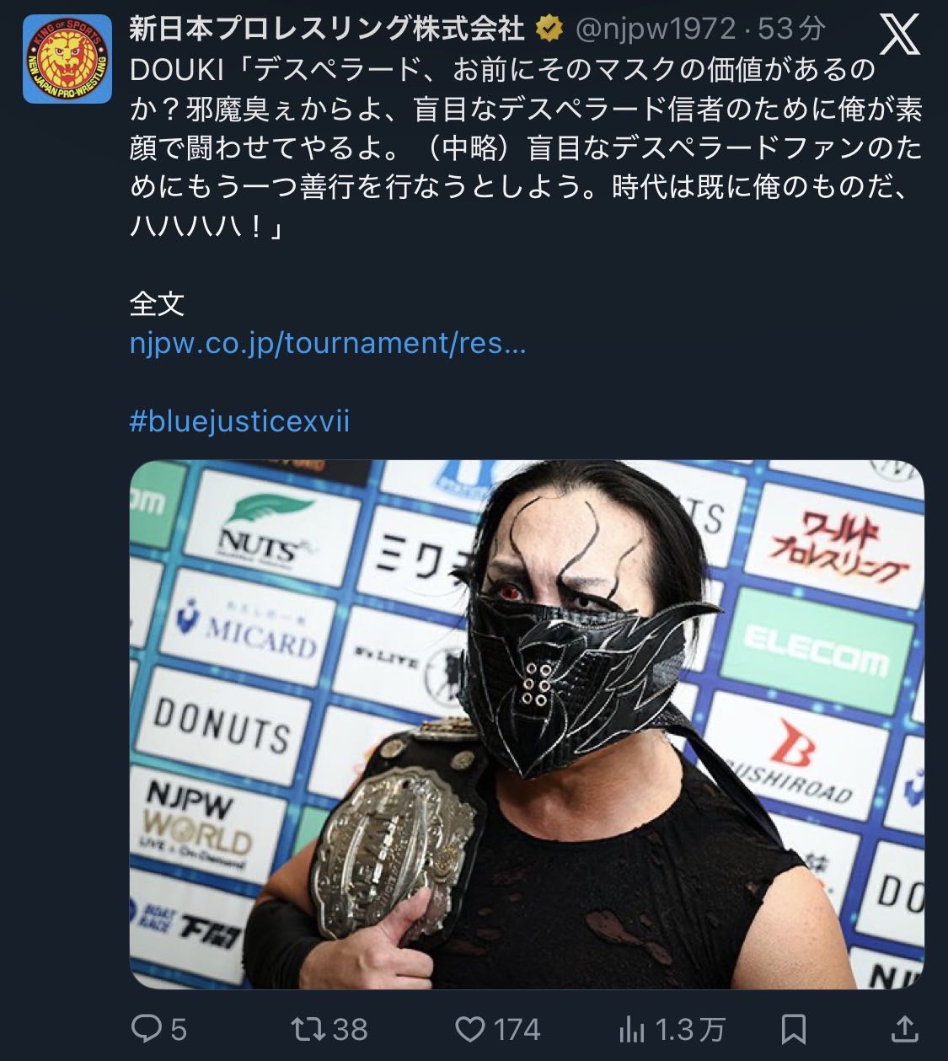Image resolution: width=948 pixels, height=1061 pixels.
Task: Click the gold verified badge
Action: click(x=549, y=30)
